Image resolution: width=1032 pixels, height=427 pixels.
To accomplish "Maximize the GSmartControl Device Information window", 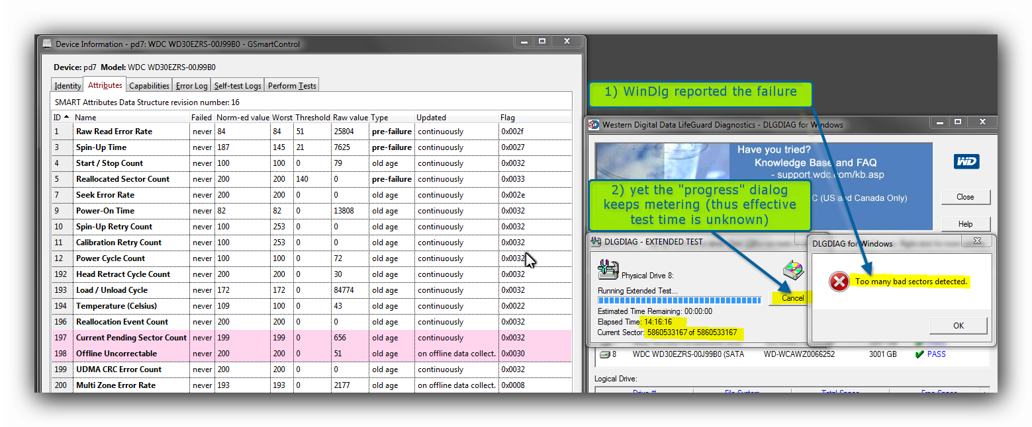I will 542,41.
